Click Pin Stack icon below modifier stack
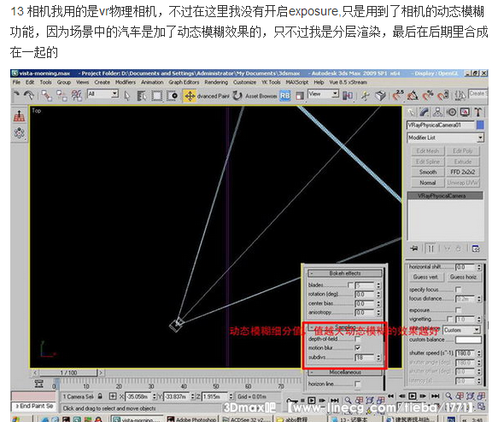The image size is (498, 422). (413, 249)
